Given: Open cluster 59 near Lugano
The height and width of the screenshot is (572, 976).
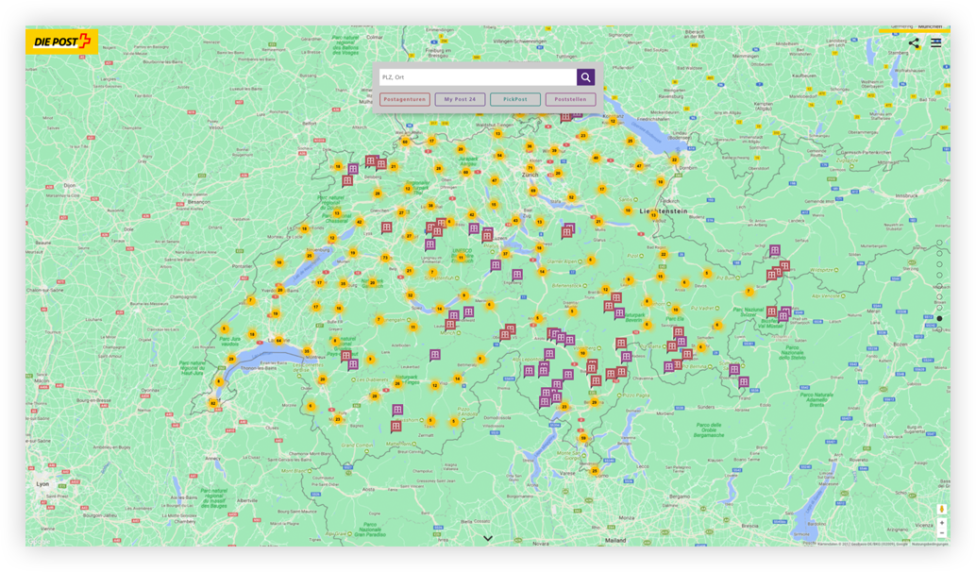Looking at the screenshot, I should point(583,438).
